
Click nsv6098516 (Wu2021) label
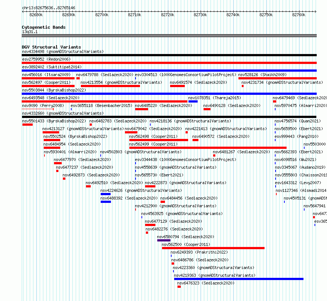295,160
